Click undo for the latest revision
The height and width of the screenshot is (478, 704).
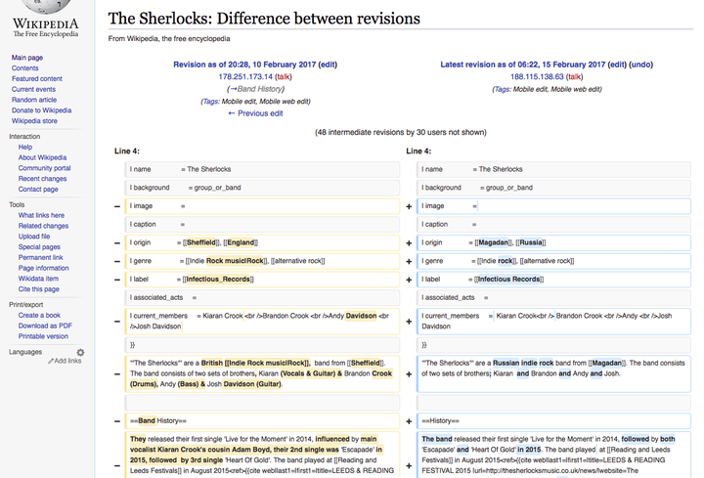pos(640,65)
